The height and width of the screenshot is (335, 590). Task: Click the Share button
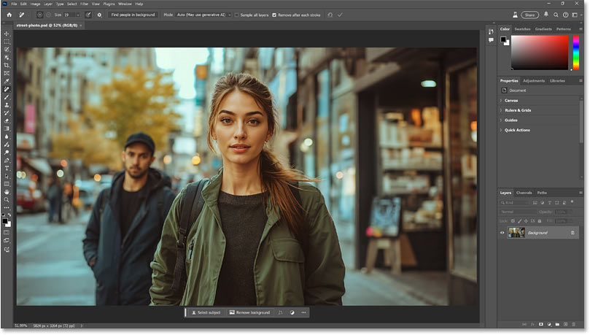click(x=529, y=15)
